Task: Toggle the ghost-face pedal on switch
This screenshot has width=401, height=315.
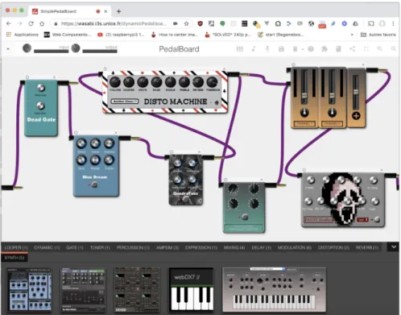Action: [377, 219]
